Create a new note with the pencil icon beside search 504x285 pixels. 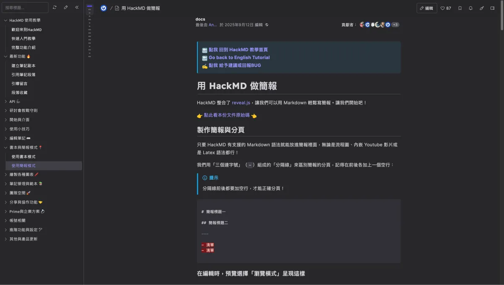(x=66, y=7)
